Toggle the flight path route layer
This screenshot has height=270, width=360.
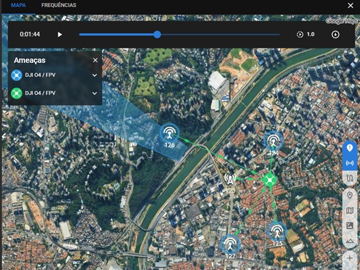349,178
